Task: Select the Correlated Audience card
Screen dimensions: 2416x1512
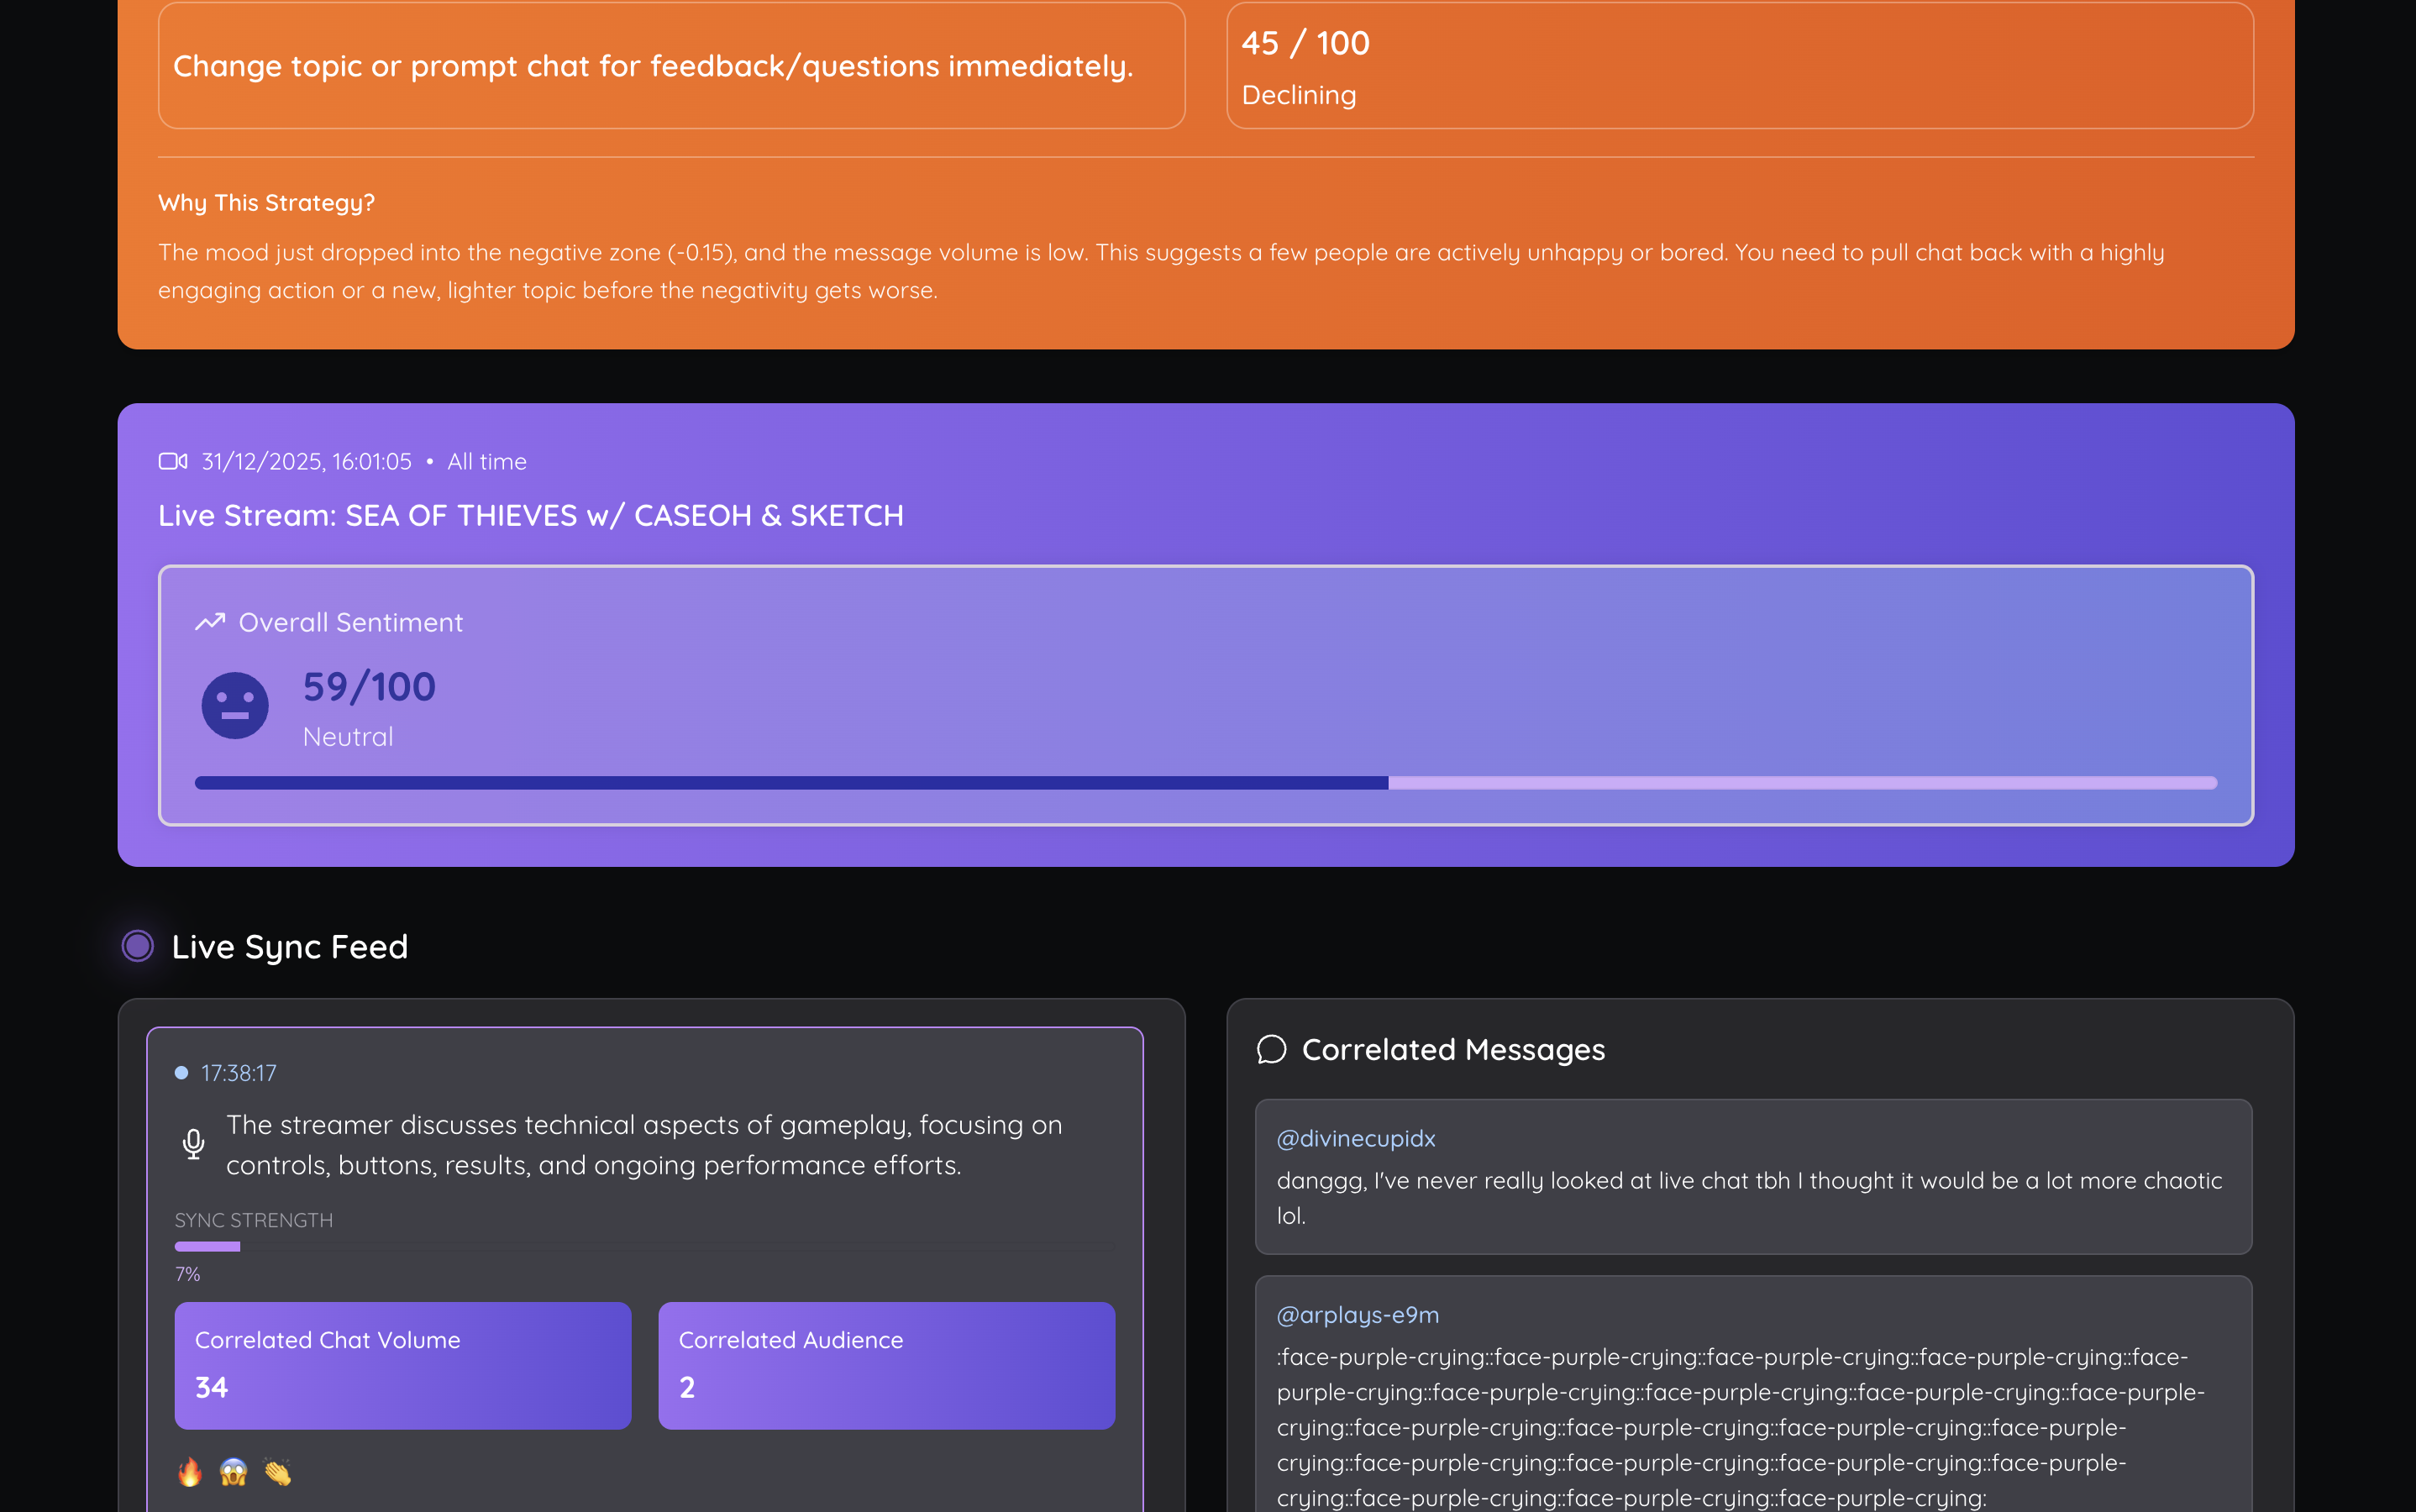Action: [886, 1365]
